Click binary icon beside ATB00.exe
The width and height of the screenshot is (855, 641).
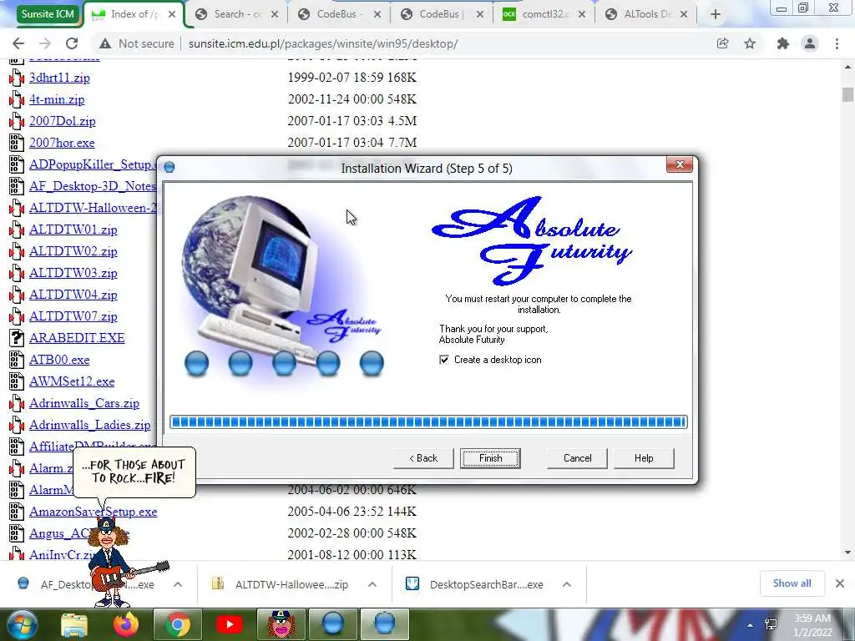(x=17, y=360)
